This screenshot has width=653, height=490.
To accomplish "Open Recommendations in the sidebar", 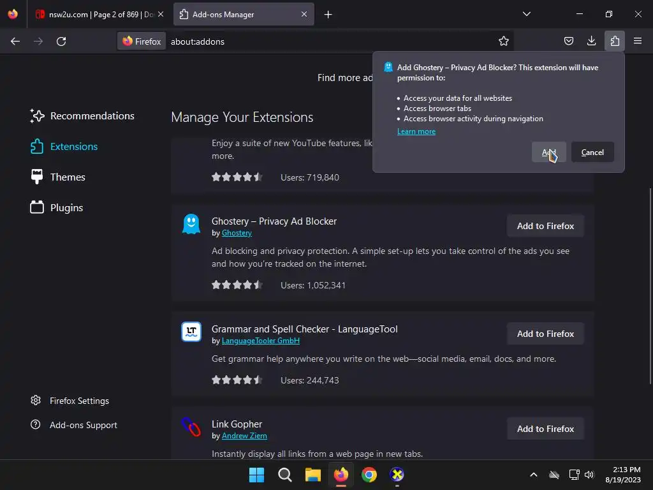I will coord(82,116).
